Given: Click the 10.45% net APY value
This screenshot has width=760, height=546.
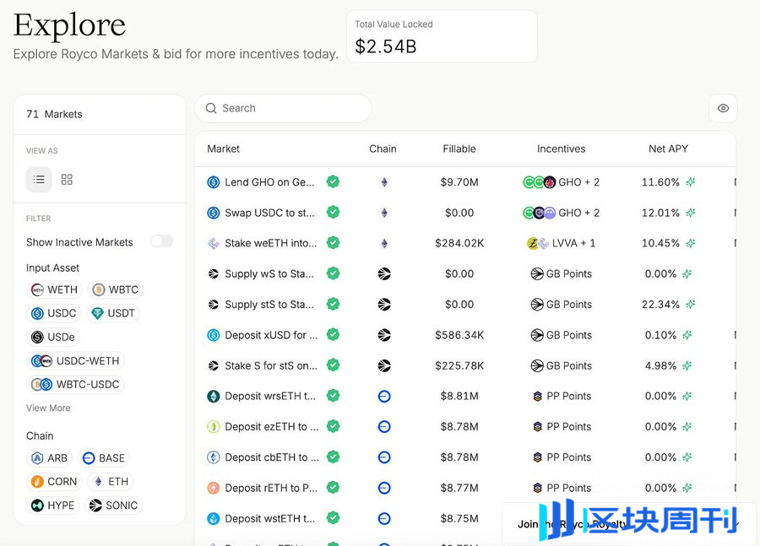Looking at the screenshot, I should [x=660, y=243].
